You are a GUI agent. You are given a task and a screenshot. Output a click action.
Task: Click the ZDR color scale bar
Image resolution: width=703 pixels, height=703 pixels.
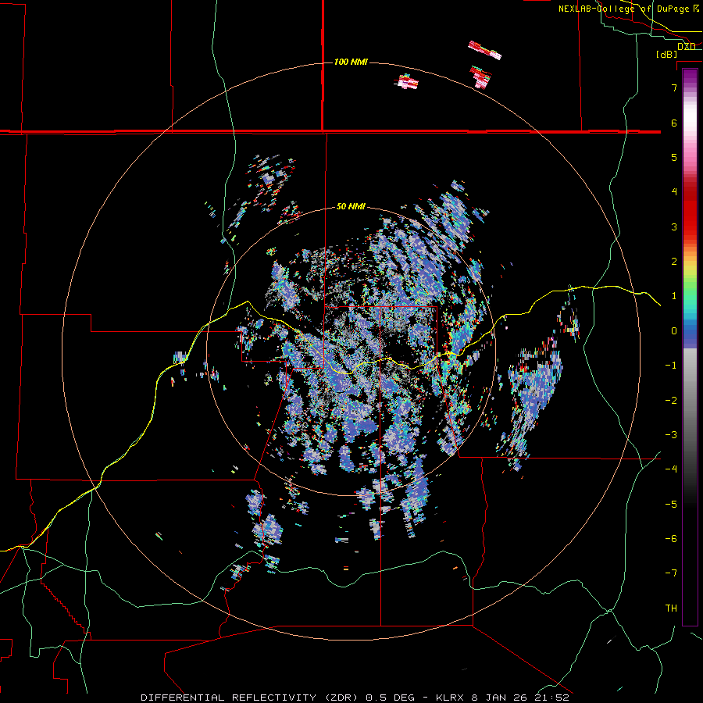coord(690,347)
